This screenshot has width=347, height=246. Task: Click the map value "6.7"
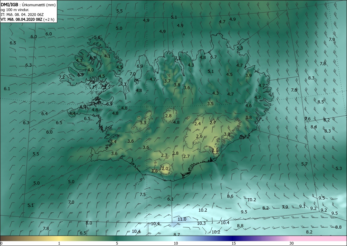213,57
